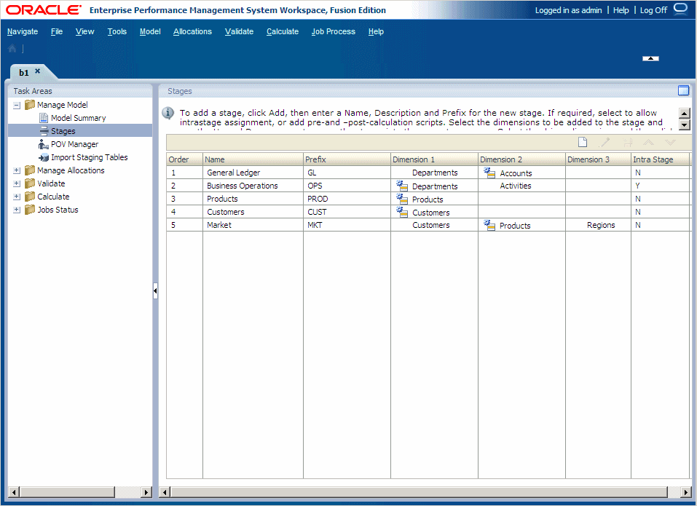This screenshot has width=697, height=506.
Task: Expand the Manage Allocations node
Action: (x=16, y=170)
